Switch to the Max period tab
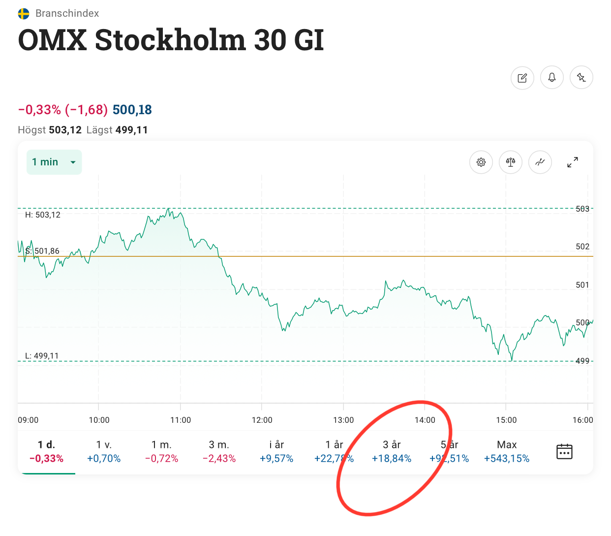Viewport: 611px width, 536px height. pyautogui.click(x=507, y=451)
